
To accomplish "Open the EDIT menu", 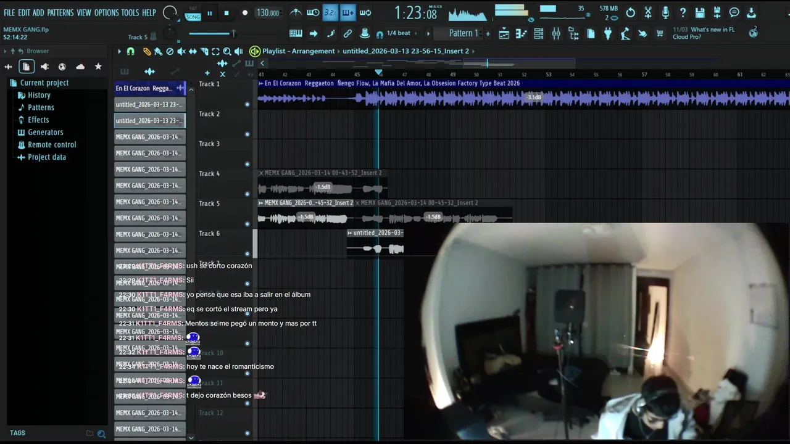I will [24, 12].
